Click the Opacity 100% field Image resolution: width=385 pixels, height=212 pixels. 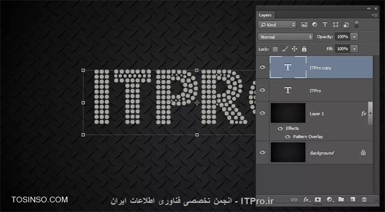tap(342, 37)
